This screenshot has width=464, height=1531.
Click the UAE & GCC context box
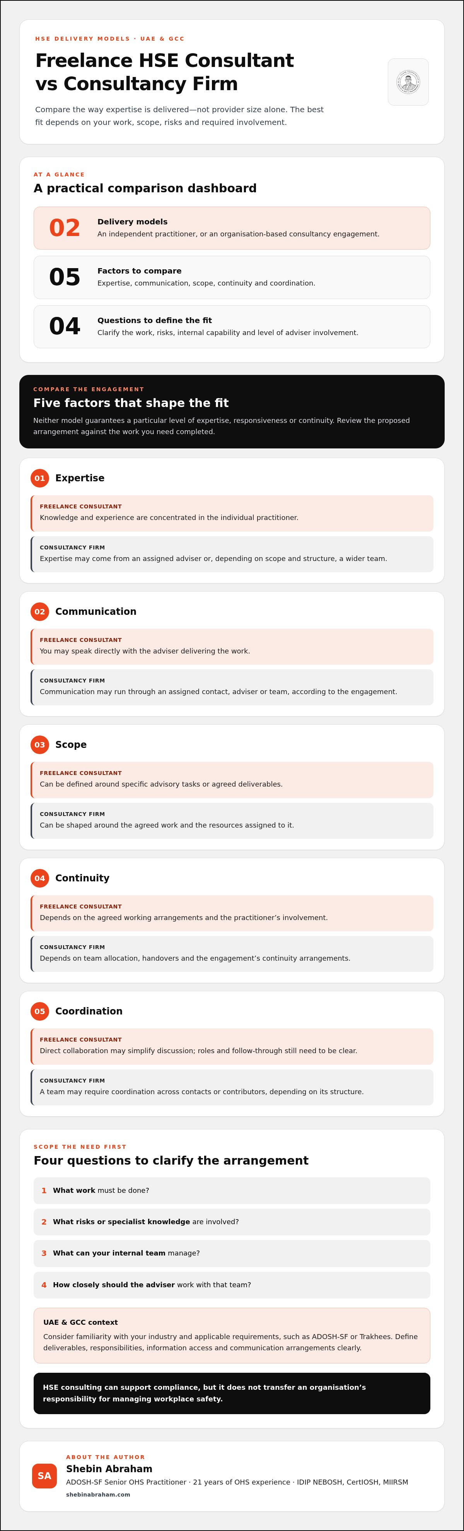click(232, 1336)
